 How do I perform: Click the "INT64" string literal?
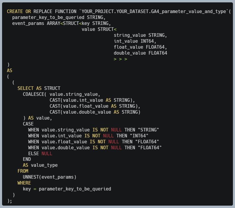pos(139,136)
